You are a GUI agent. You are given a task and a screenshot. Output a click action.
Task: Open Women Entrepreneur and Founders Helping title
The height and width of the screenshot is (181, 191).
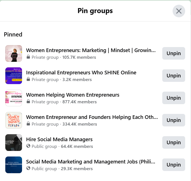[x=92, y=117]
